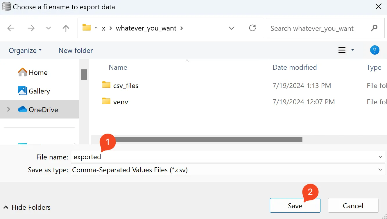This screenshot has height=219, width=387.
Task: Sort by Type column header
Action: pyautogui.click(x=374, y=68)
